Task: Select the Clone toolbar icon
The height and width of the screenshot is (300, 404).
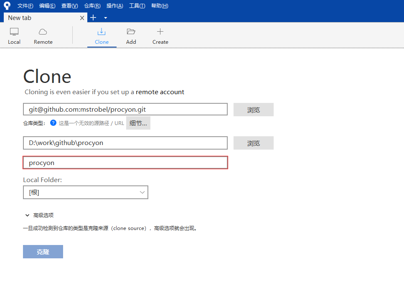Action: point(102,32)
